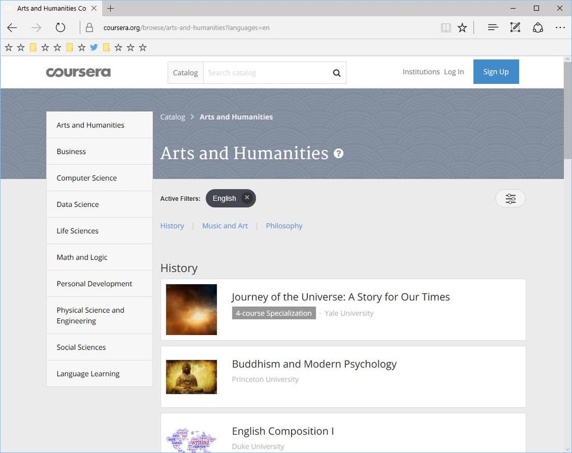
Task: Make a Web Note with the pen icon
Action: tap(515, 27)
